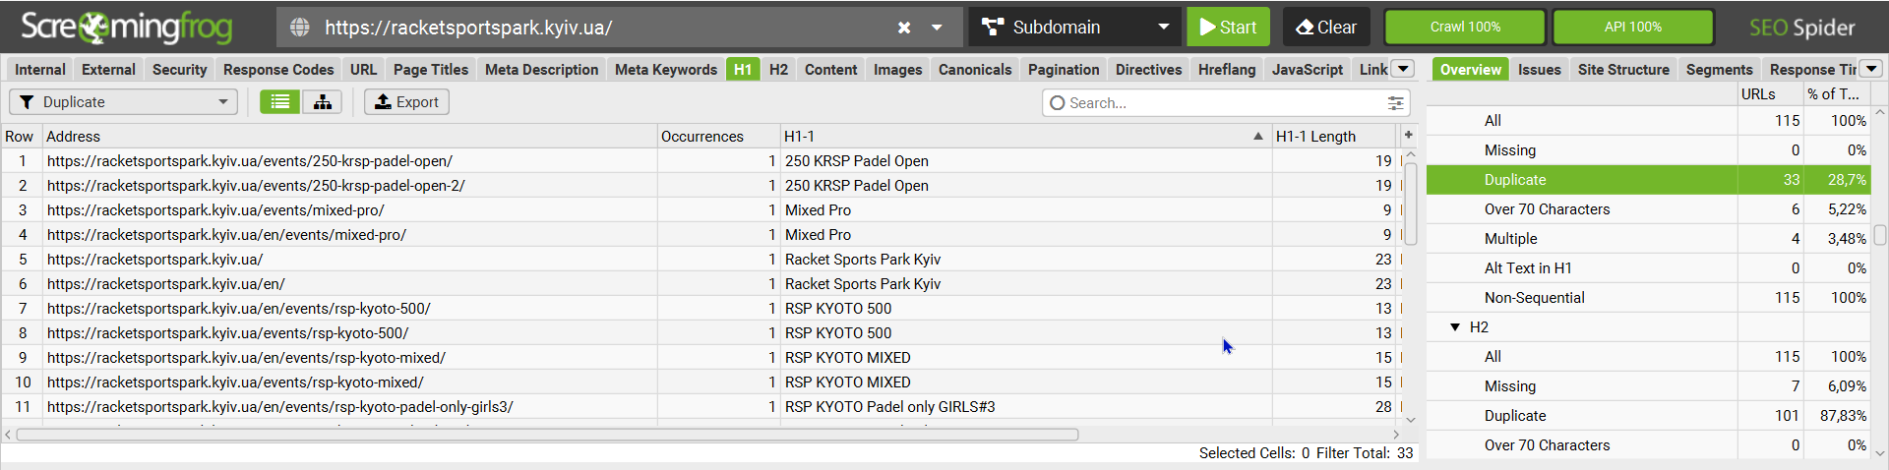Open the External tab
This screenshot has width=1889, height=470.
tap(108, 69)
